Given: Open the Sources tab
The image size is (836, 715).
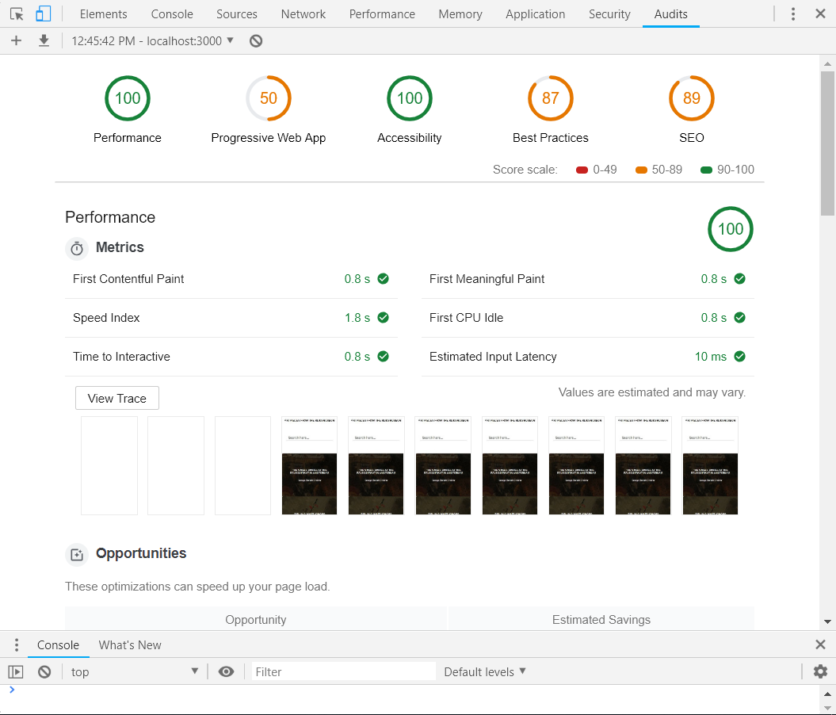Looking at the screenshot, I should 237,14.
